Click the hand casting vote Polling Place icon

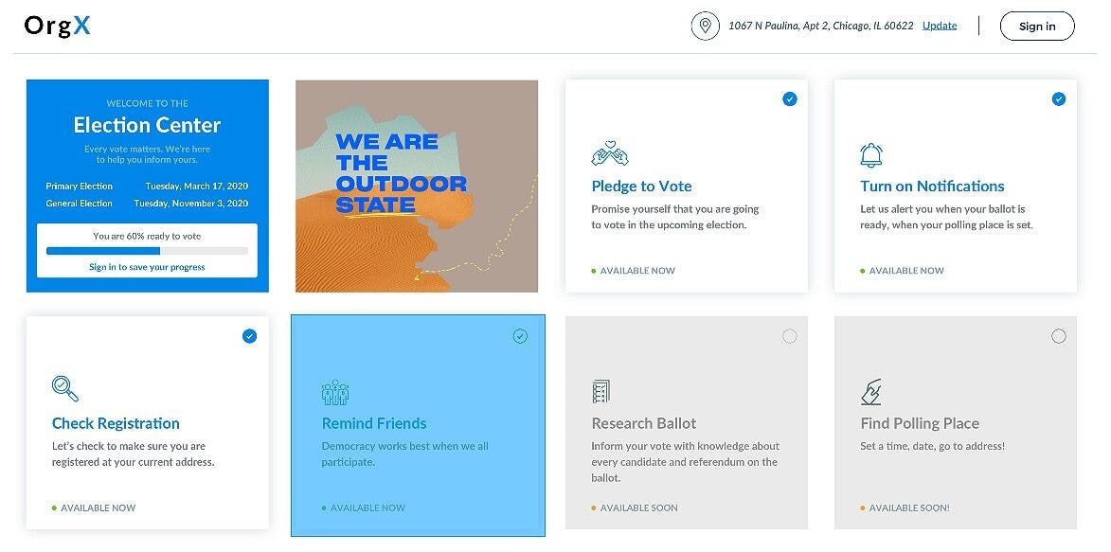coord(871,391)
